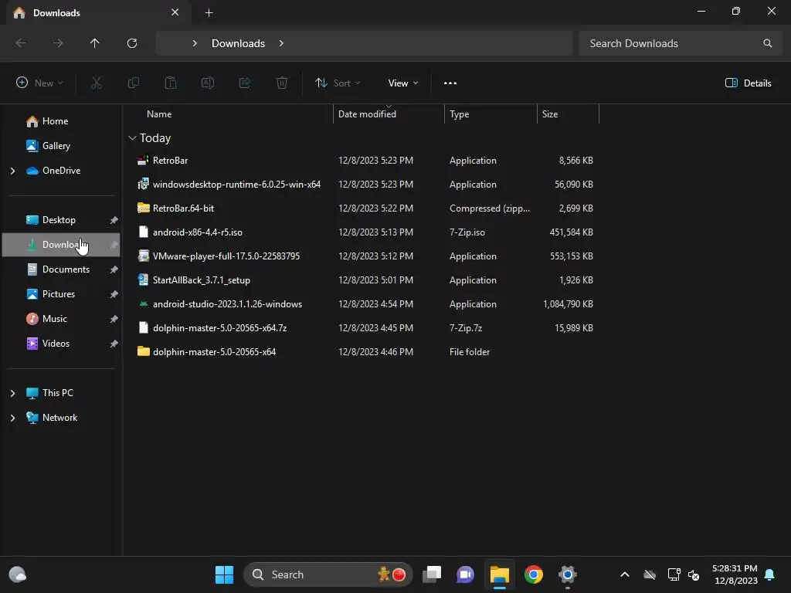Click the Paste clipboard icon
The height and width of the screenshot is (593, 791).
click(x=171, y=83)
